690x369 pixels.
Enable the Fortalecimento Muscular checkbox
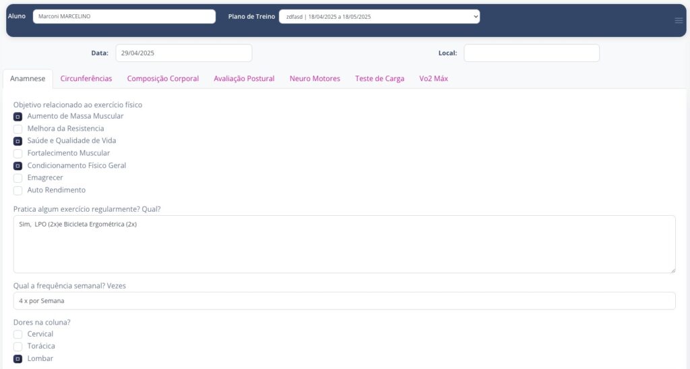click(18, 154)
